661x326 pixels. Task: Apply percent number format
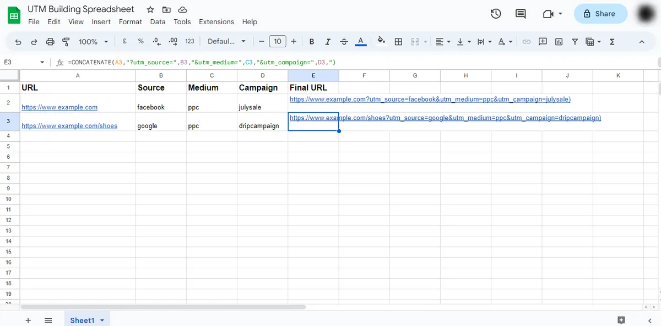(x=140, y=41)
